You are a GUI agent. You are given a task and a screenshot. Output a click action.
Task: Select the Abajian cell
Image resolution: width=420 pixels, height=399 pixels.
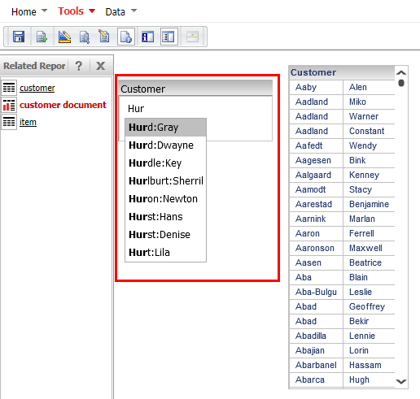[x=316, y=350]
